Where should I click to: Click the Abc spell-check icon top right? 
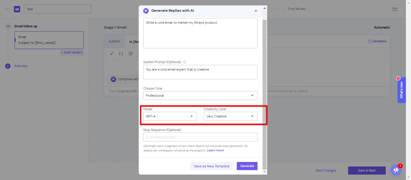395,9
